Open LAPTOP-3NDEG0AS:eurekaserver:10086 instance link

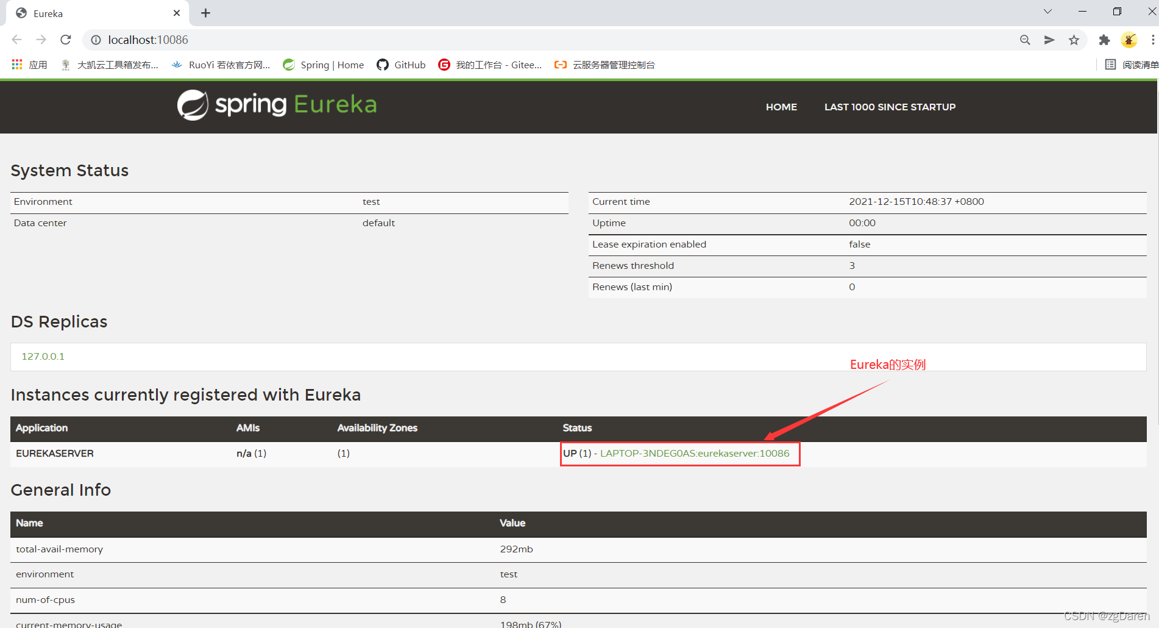tap(695, 453)
